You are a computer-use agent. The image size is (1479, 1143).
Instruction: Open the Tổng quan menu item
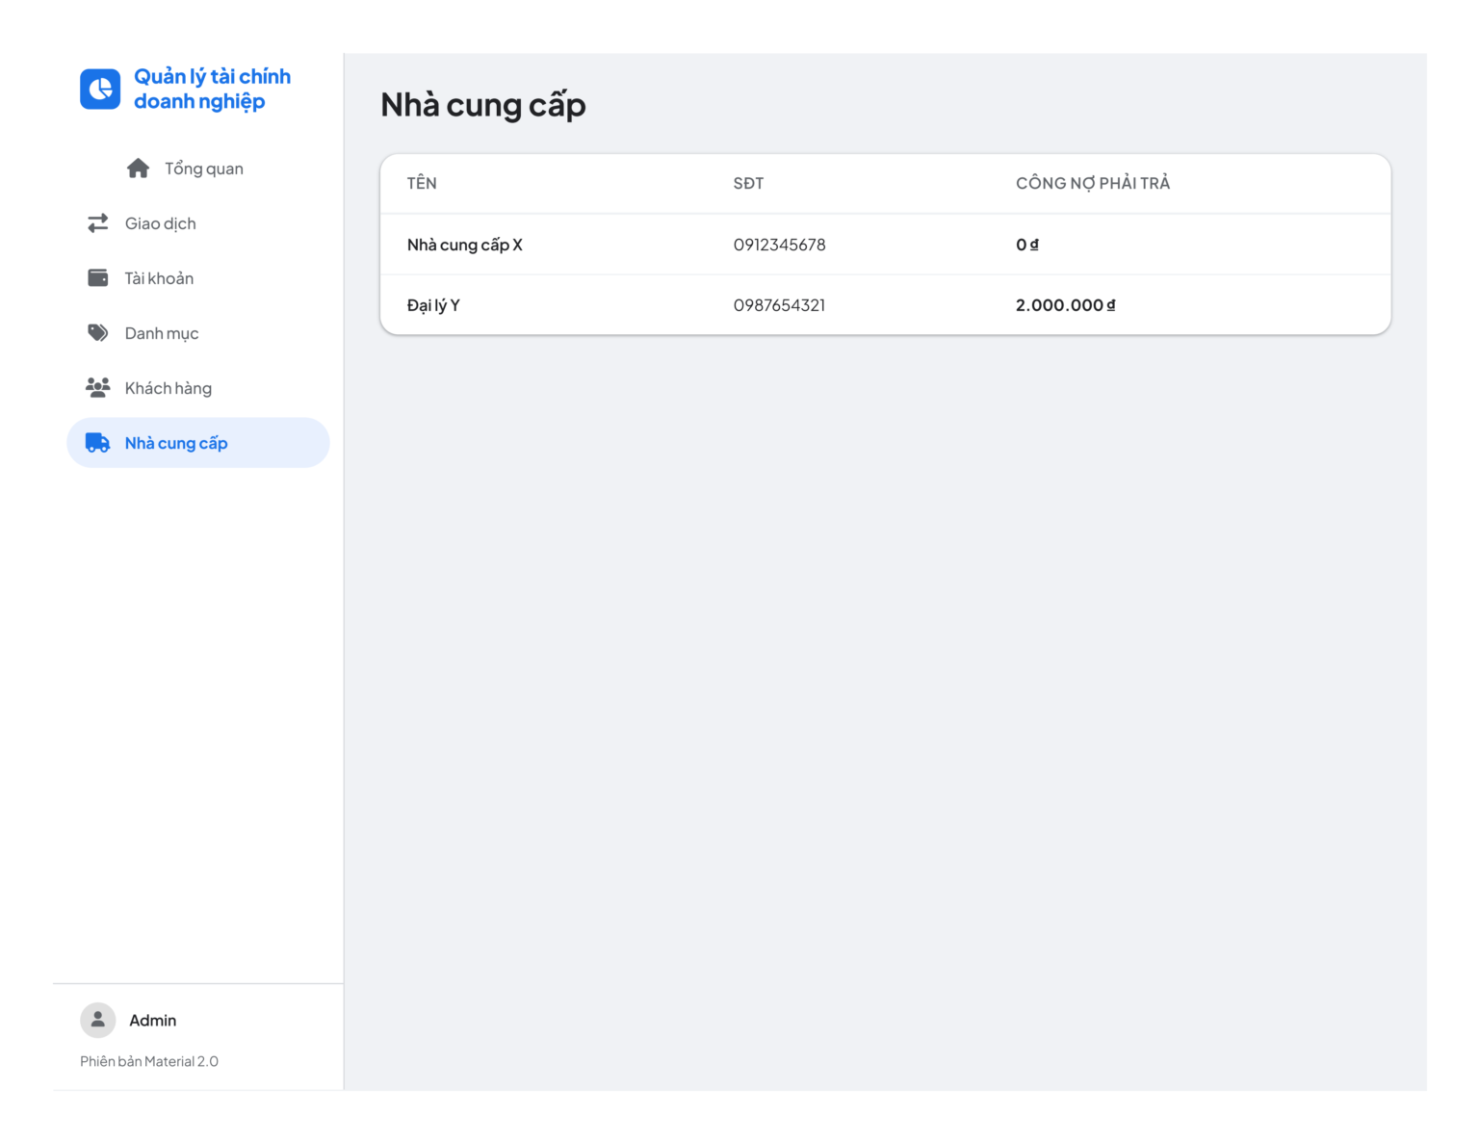click(x=198, y=169)
